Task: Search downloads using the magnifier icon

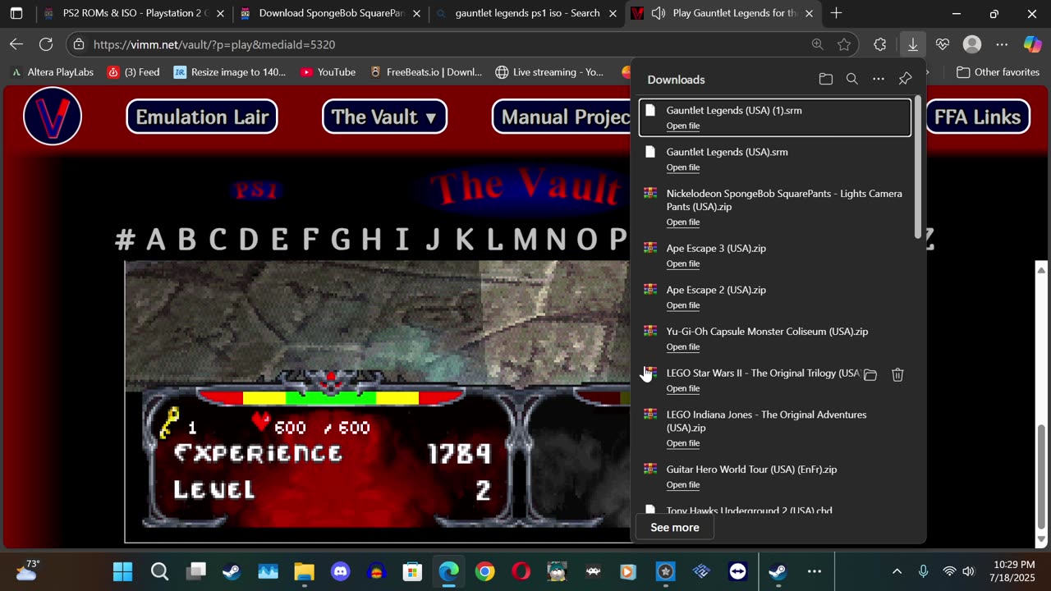Action: tap(851, 79)
